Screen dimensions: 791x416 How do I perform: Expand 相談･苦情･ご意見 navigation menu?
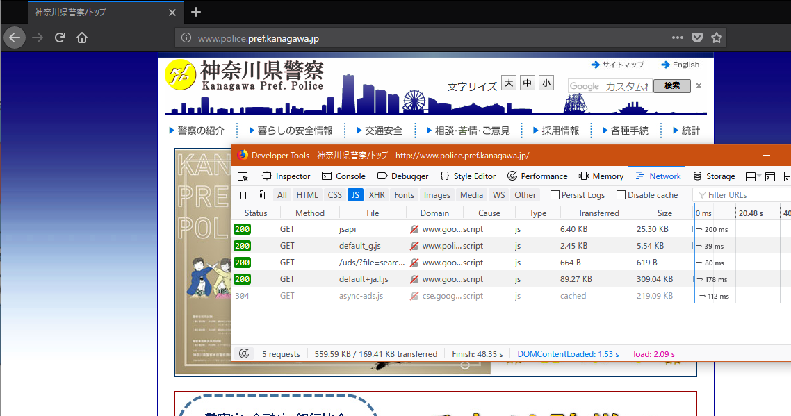(468, 131)
